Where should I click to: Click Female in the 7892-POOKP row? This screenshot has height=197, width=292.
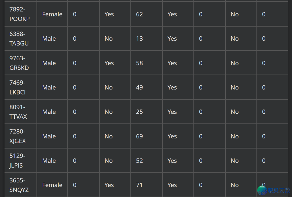coord(52,14)
